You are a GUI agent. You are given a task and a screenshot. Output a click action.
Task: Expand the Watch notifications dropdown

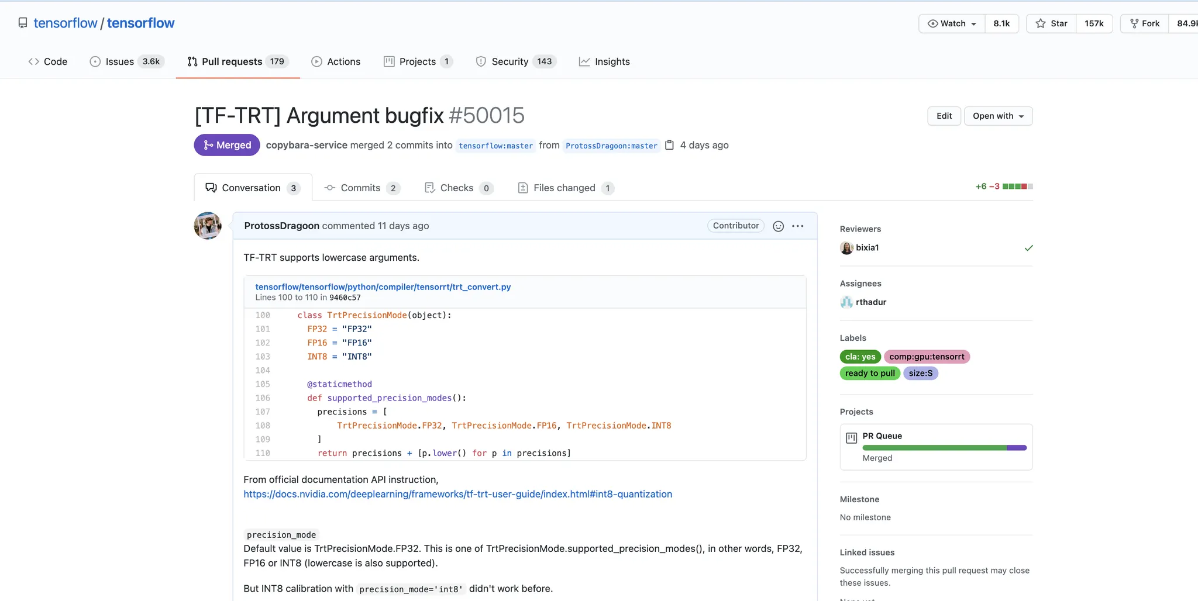coord(952,23)
